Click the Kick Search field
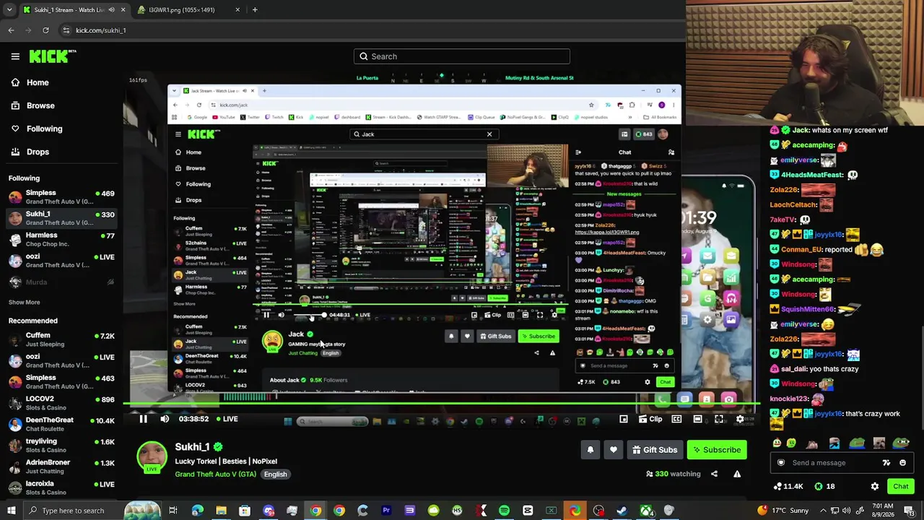924x520 pixels. (462, 56)
